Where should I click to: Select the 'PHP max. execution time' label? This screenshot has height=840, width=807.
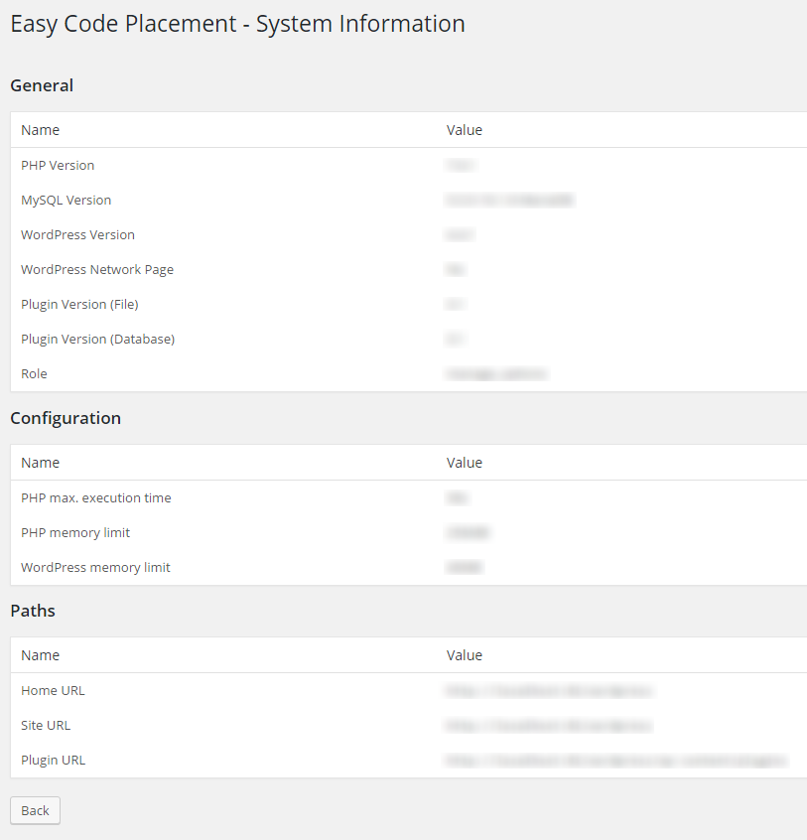coord(96,498)
